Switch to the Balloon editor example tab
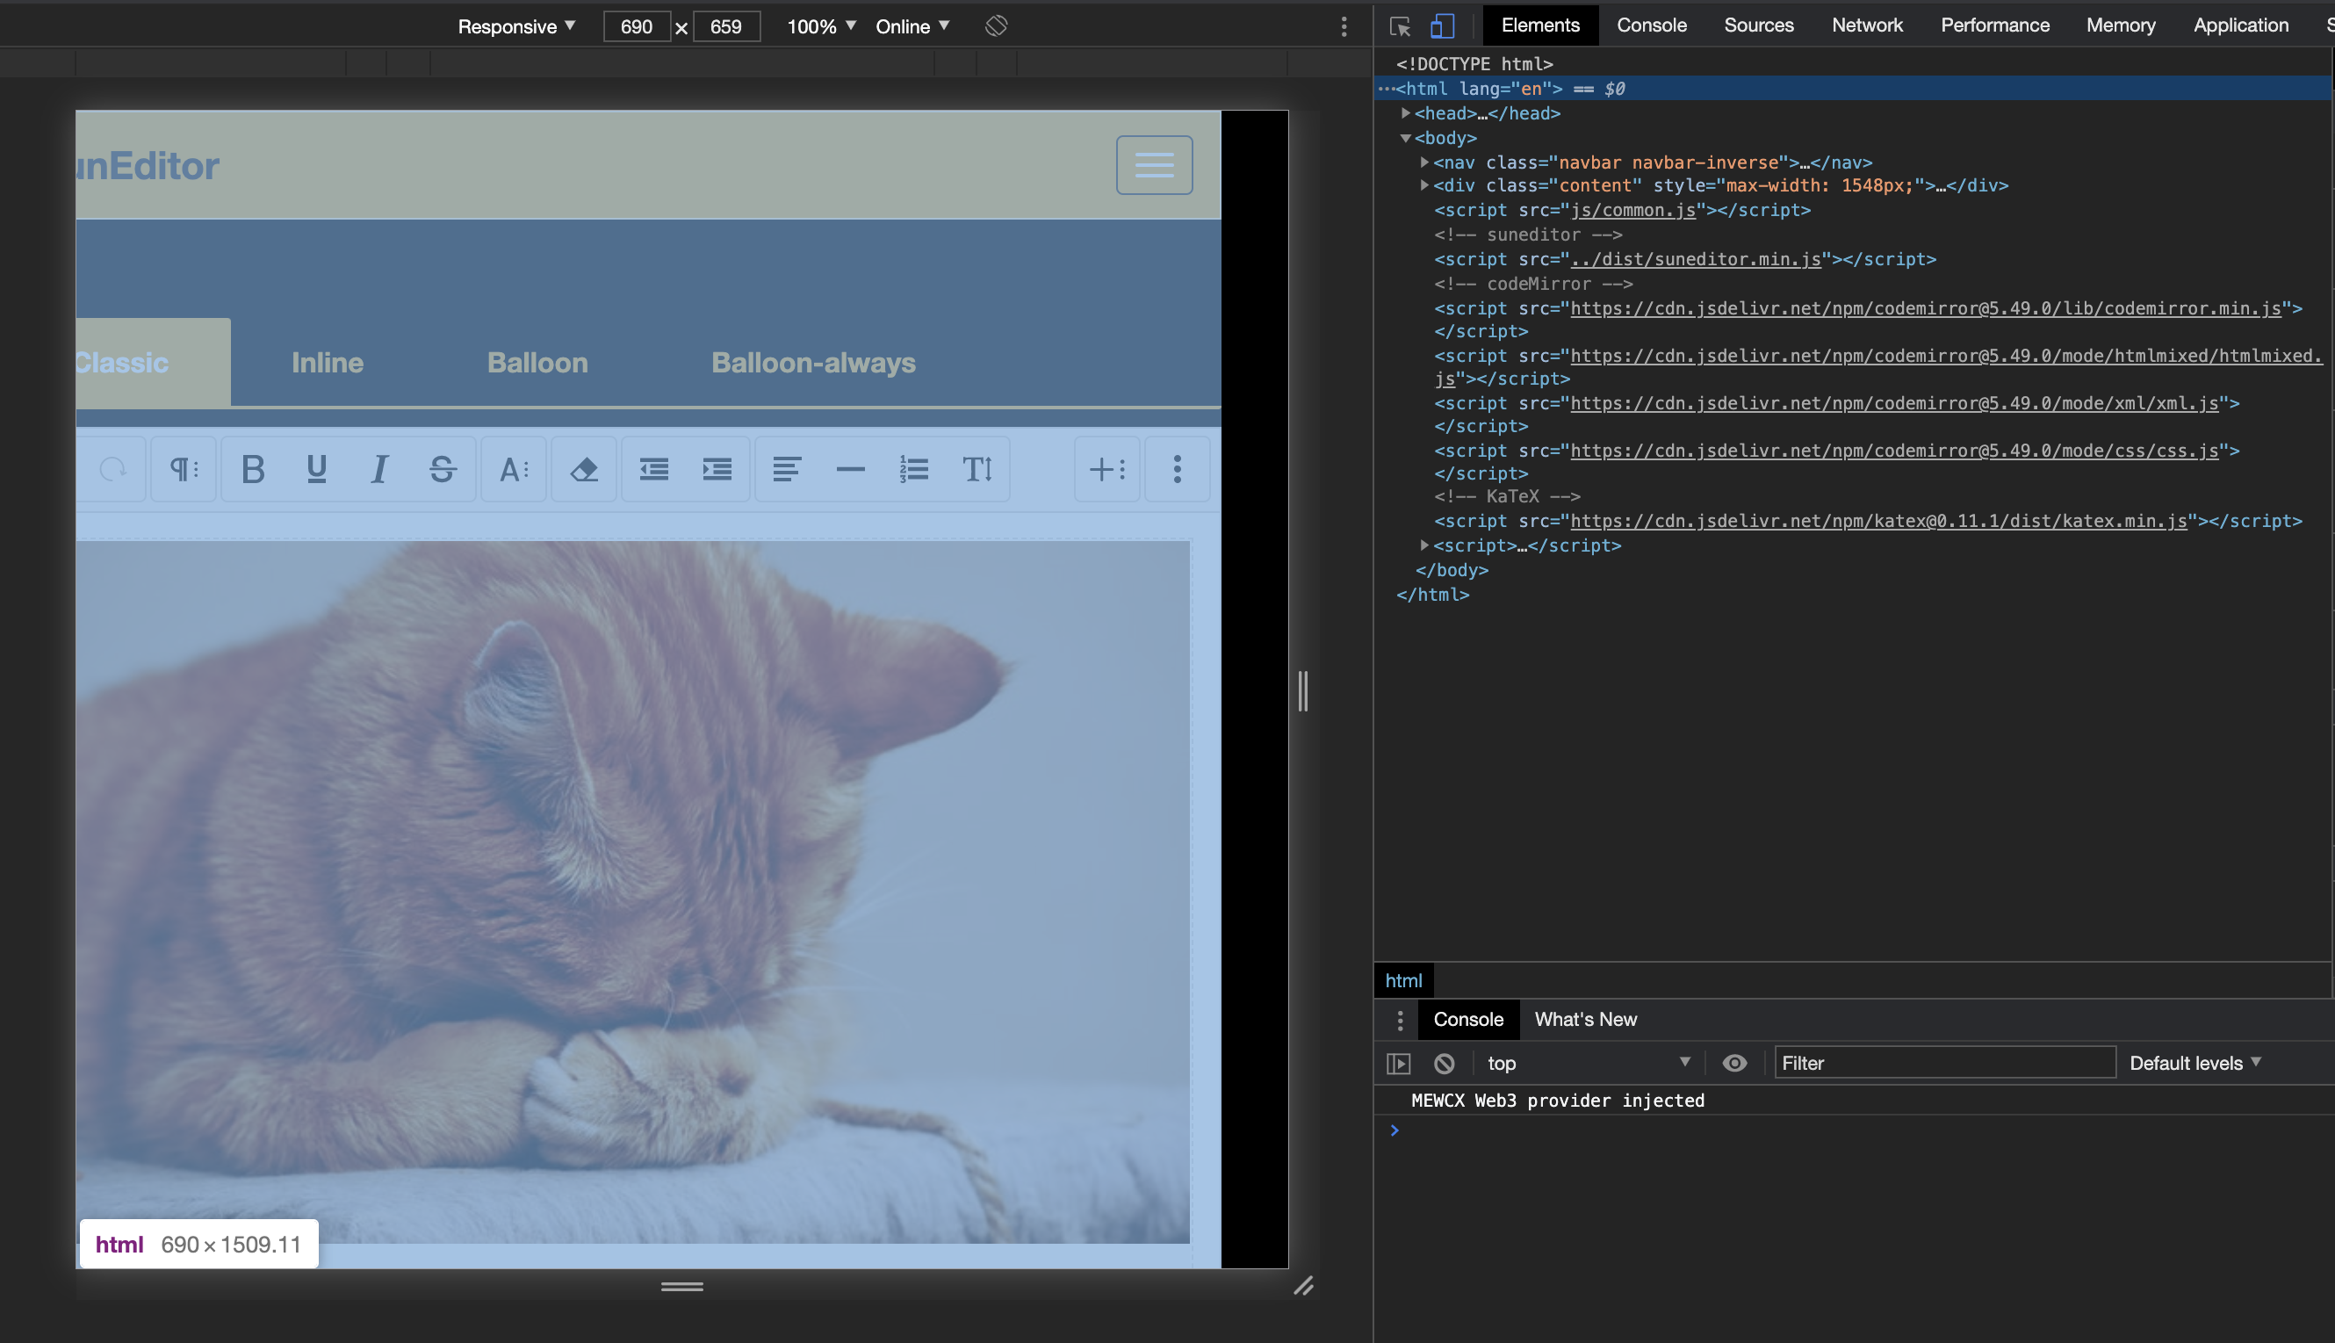This screenshot has width=2335, height=1343. click(x=537, y=363)
